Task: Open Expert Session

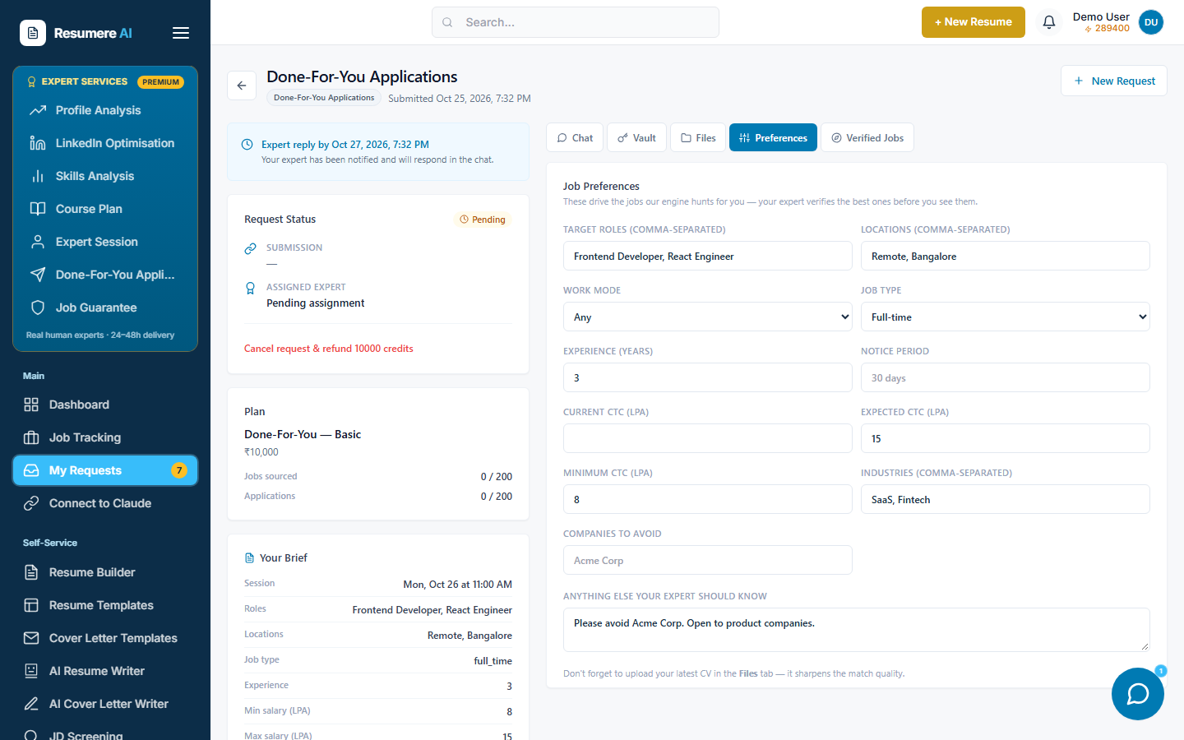Action: point(105,242)
